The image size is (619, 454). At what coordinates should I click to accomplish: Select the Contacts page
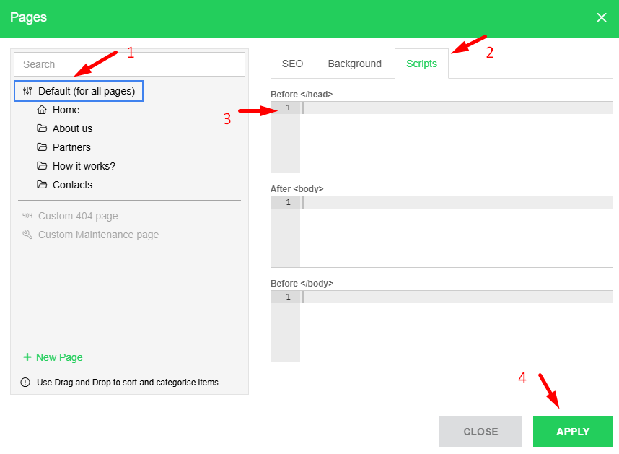click(72, 185)
